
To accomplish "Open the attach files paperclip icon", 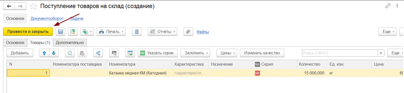I will tap(188, 32).
